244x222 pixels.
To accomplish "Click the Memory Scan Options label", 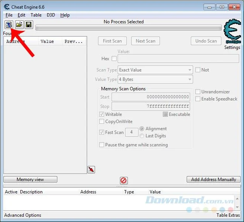I will [x=123, y=89].
